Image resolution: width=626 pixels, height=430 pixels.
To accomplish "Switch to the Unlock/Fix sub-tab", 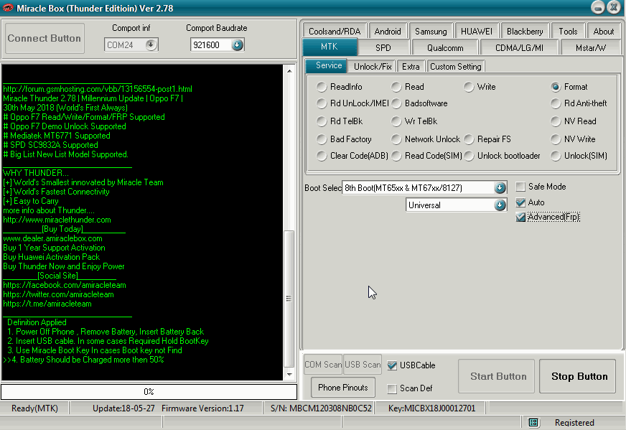I will point(373,67).
